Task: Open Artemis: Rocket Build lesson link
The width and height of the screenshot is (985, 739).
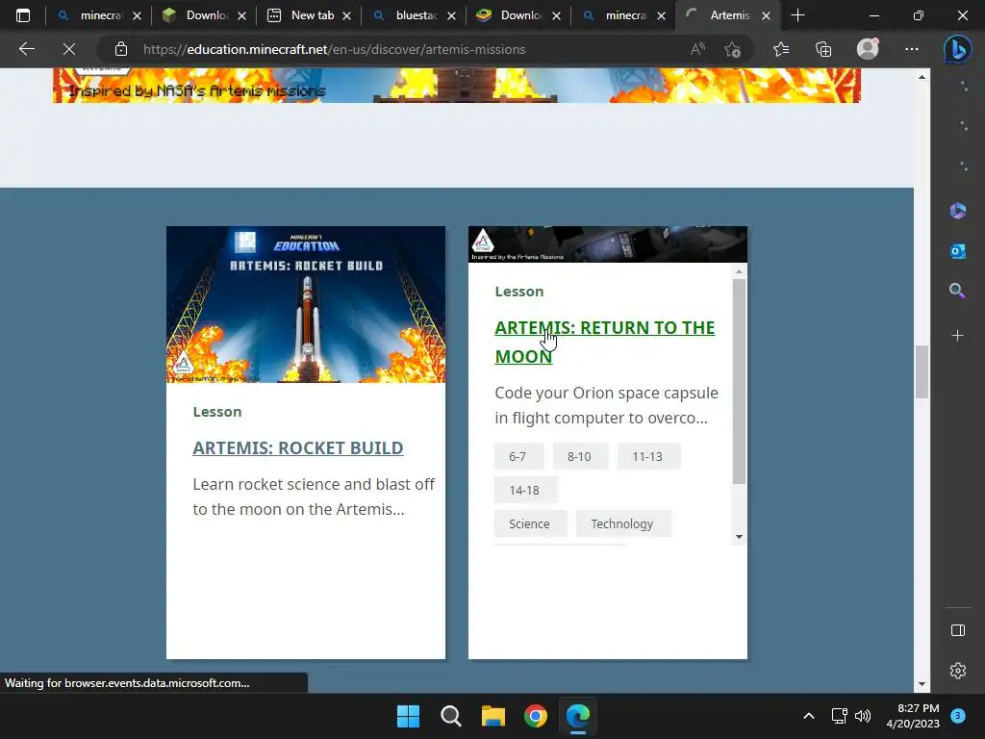Action: pos(298,448)
